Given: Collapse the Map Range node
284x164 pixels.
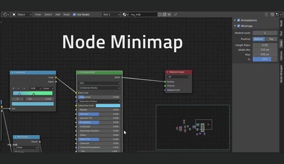Looking at the screenshot, I should pos(15,137).
